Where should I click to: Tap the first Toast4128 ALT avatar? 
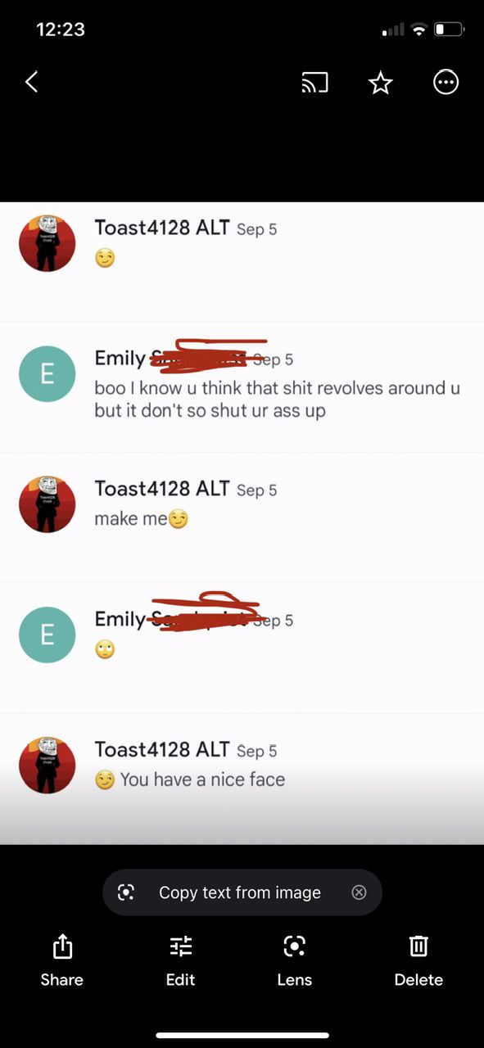47,243
